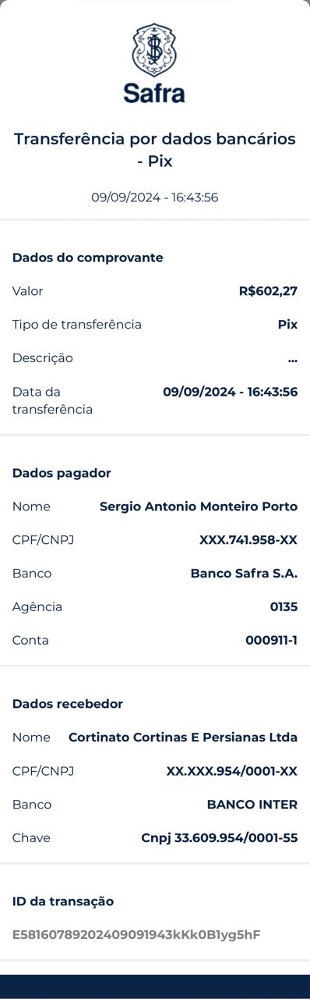Select the receipt title 'Transferência por dados bancários - Pix'
This screenshot has height=999, width=310.
coord(155,150)
